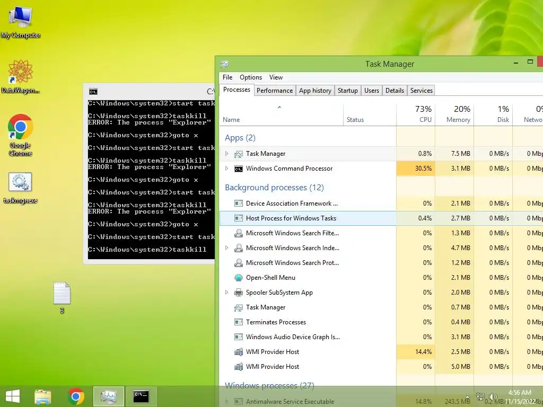Image resolution: width=543 pixels, height=407 pixels.
Task: Select the Microsoft Windows Search Protocol row
Action: [x=381, y=263]
